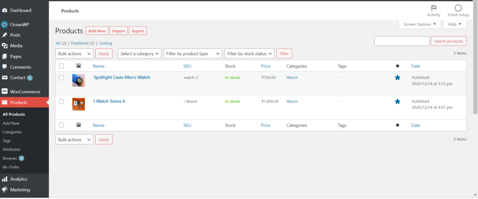Click the product search input field

[401, 41]
